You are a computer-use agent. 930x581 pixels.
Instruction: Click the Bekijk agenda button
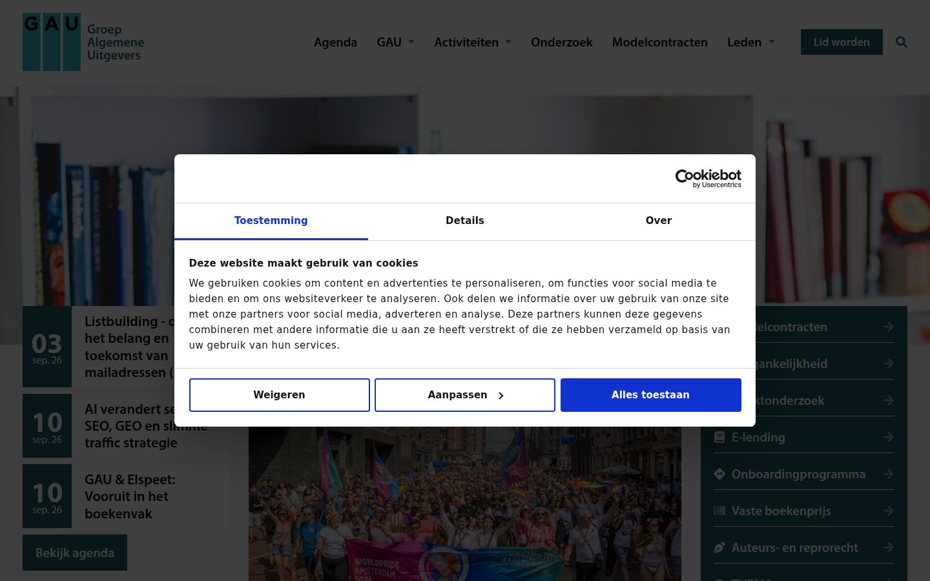click(75, 553)
